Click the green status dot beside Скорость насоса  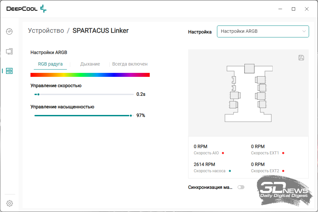(x=230, y=171)
